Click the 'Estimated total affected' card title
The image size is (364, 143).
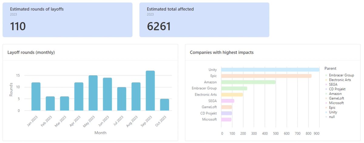(x=170, y=9)
